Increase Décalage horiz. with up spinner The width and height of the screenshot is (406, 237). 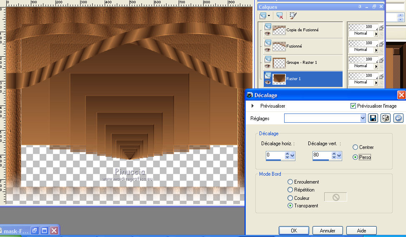pyautogui.click(x=287, y=154)
